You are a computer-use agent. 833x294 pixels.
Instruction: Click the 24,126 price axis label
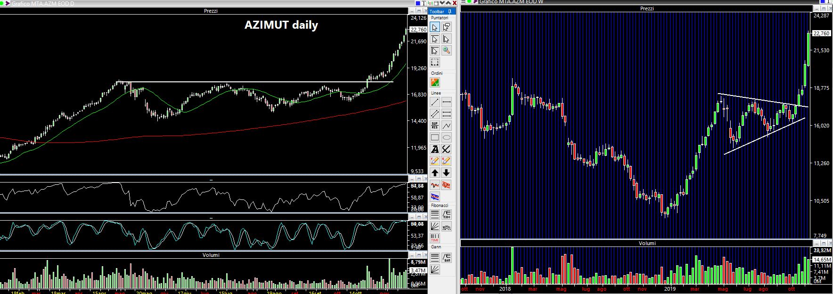[419, 18]
